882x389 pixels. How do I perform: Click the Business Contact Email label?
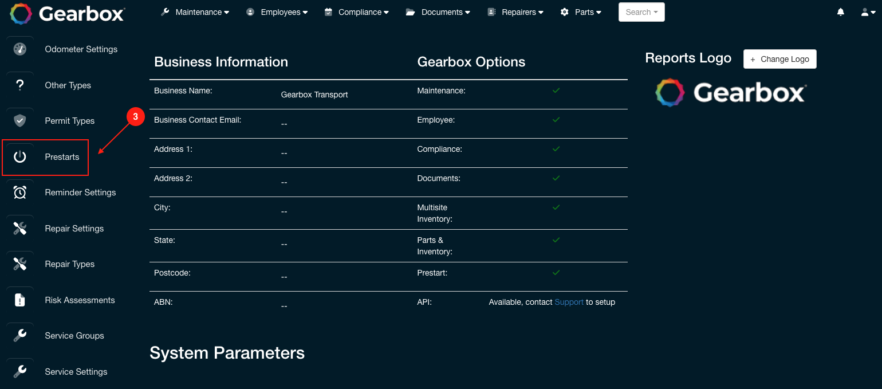coord(198,120)
